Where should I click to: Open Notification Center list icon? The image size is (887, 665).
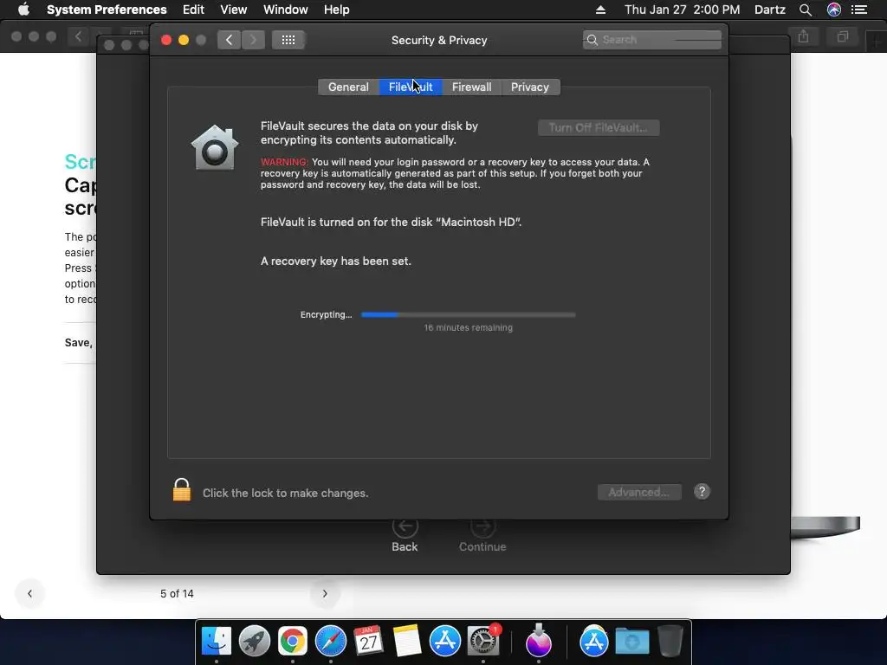click(x=859, y=10)
